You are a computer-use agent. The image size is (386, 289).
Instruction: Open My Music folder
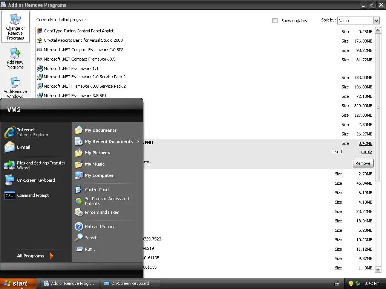click(x=90, y=164)
